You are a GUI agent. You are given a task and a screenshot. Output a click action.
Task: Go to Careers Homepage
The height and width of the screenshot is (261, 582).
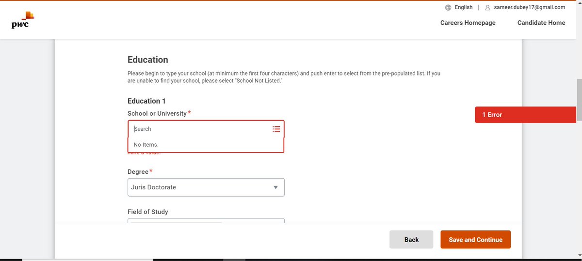point(468,23)
